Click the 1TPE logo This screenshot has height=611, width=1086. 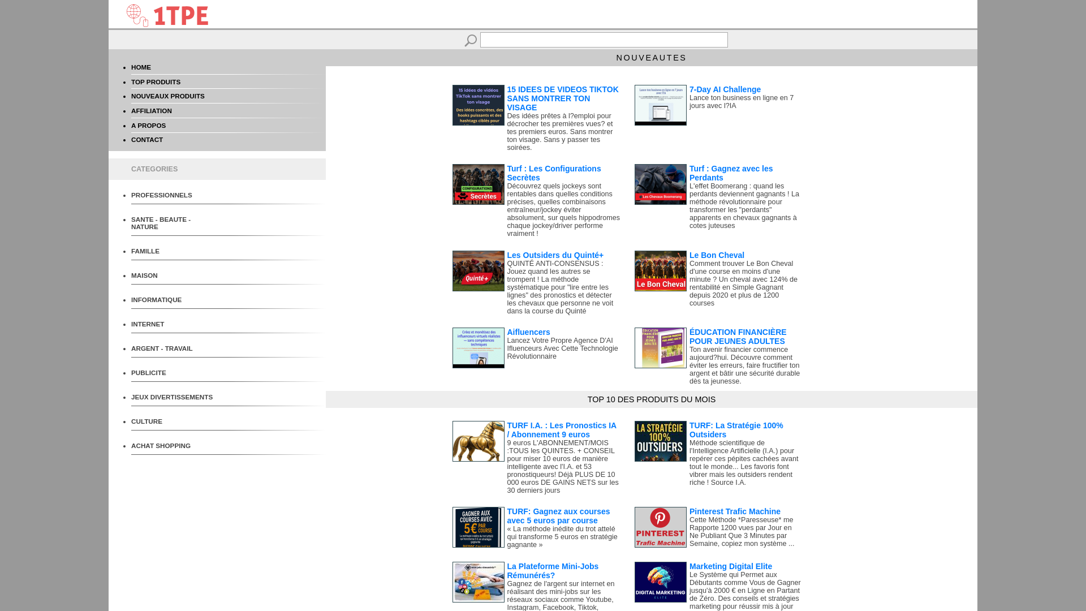point(167,15)
